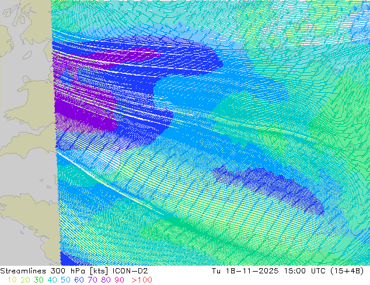Click the 'Streamlines 300 hPa [kts] ICON-D2' title text
The image size is (370, 285).
pos(74,271)
